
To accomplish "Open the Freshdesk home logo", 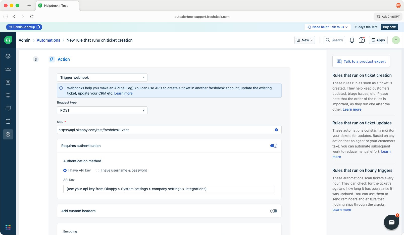I will 8,40.
